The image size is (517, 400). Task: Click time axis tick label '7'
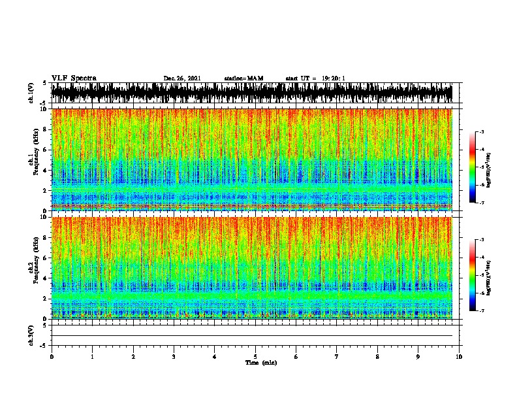point(337,357)
